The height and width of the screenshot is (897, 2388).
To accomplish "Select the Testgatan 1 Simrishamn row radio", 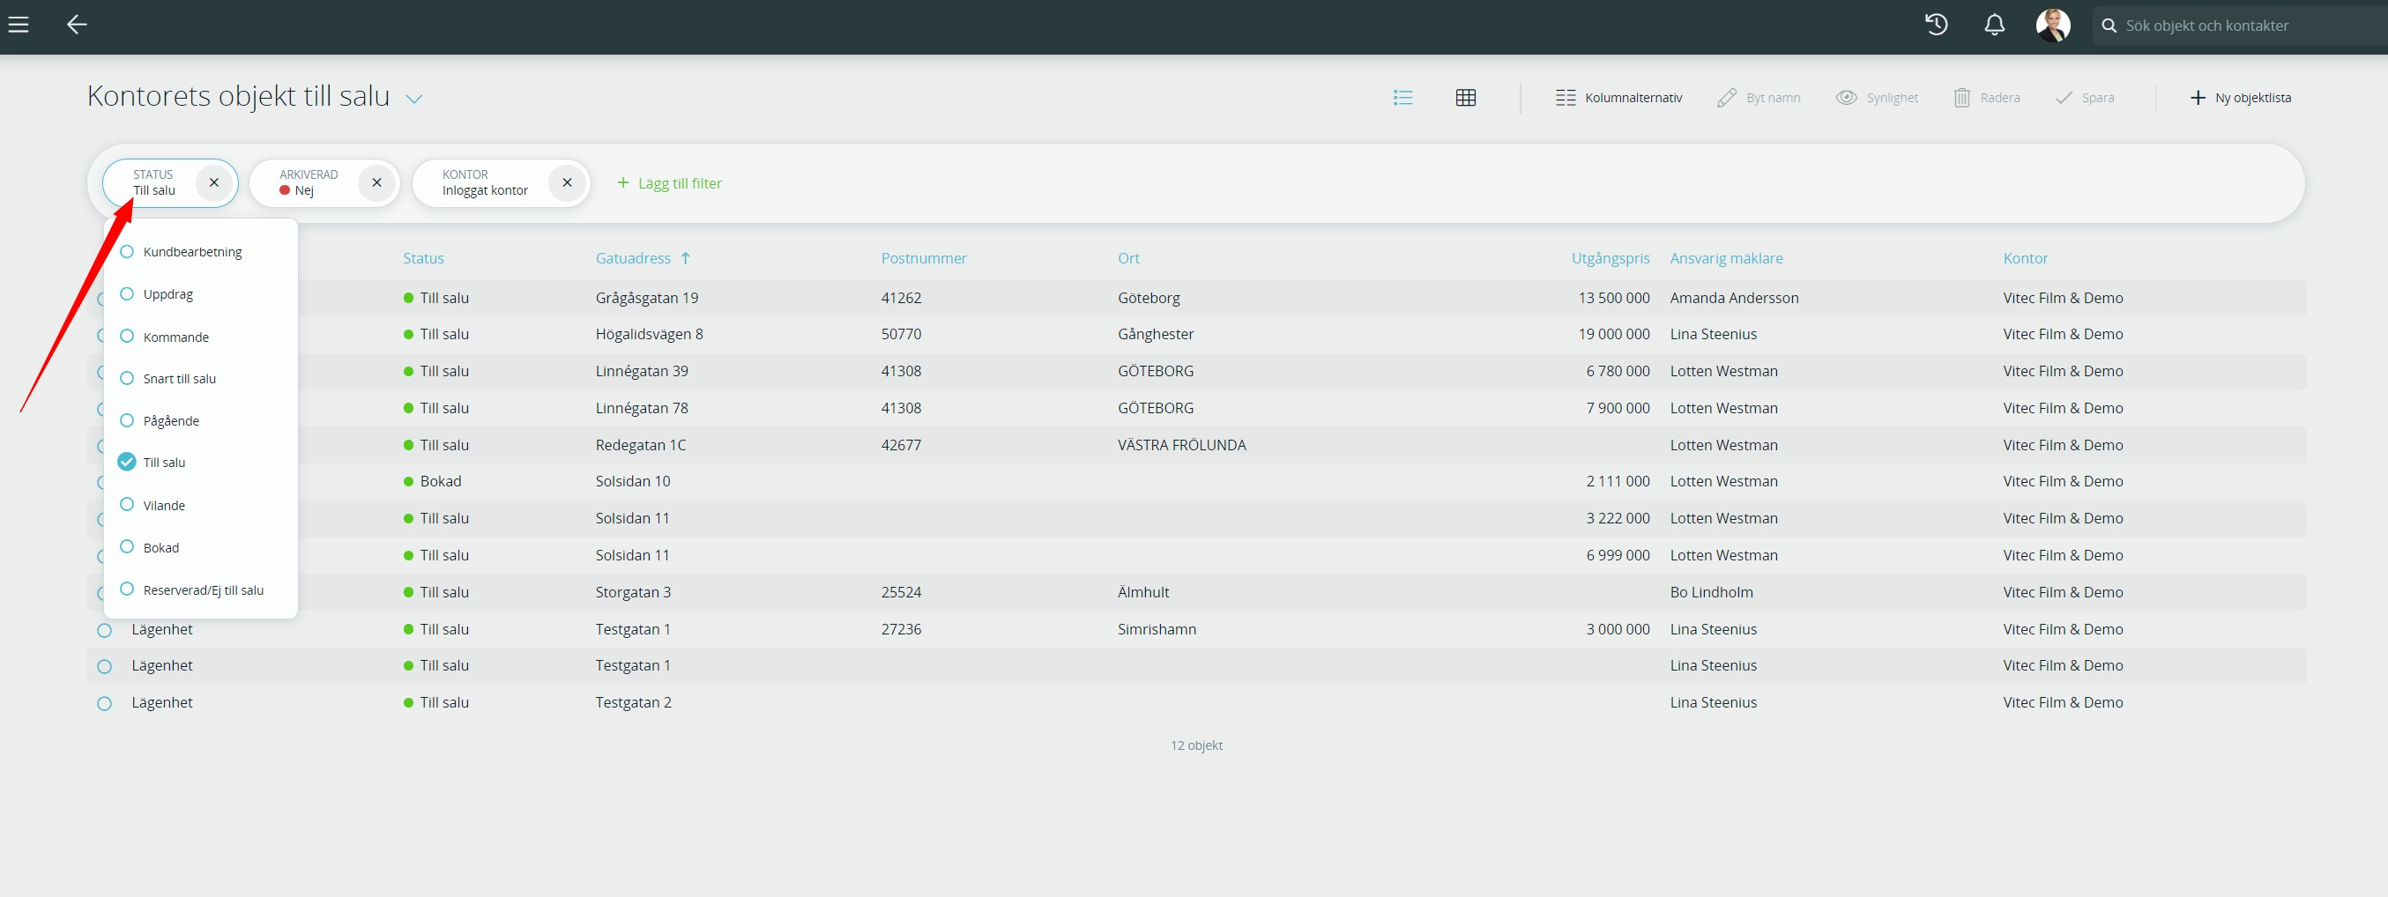I will point(105,630).
